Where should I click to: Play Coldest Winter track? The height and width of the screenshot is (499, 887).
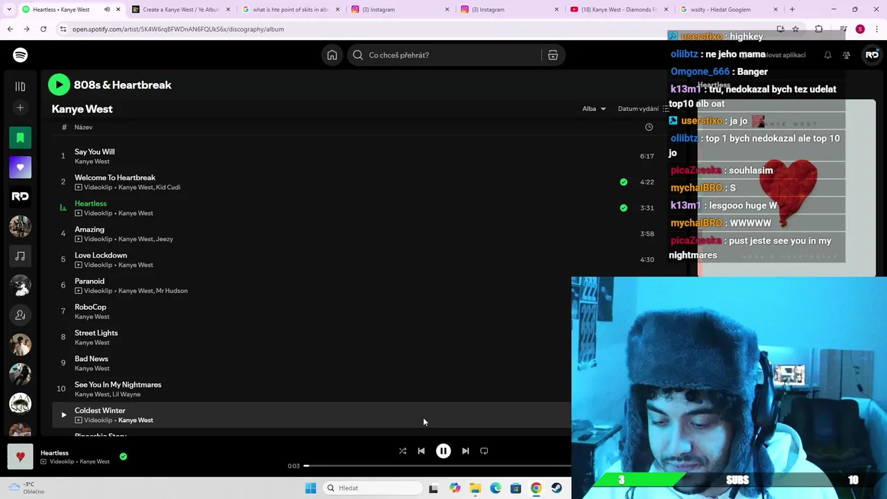[63, 415]
